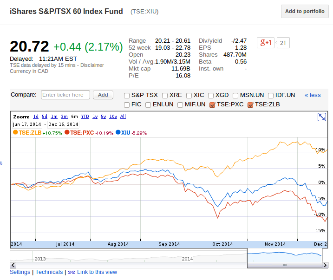
Task: Select the 6m zoom option
Action: (x=74, y=117)
